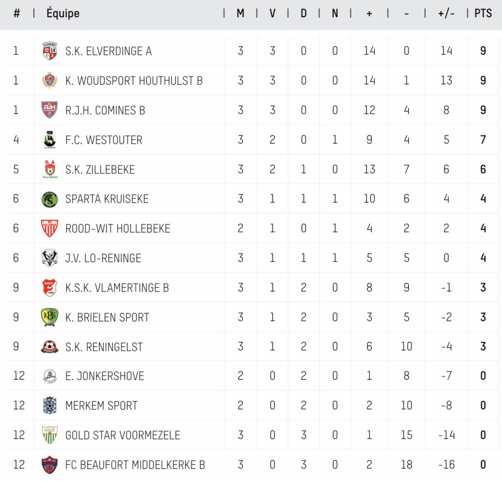The width and height of the screenshot is (502, 481).
Task: Open the Merkem Sport team link
Action: [x=101, y=406]
